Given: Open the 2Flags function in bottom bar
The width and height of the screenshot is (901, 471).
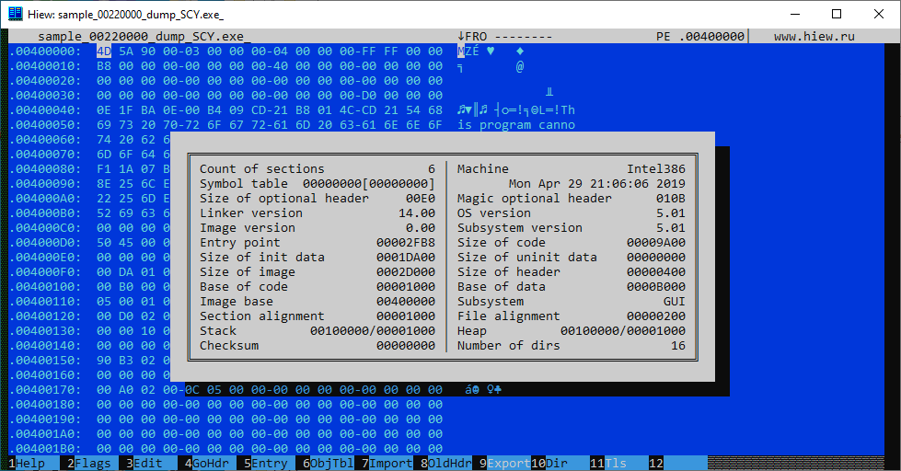Looking at the screenshot, I should 88,464.
